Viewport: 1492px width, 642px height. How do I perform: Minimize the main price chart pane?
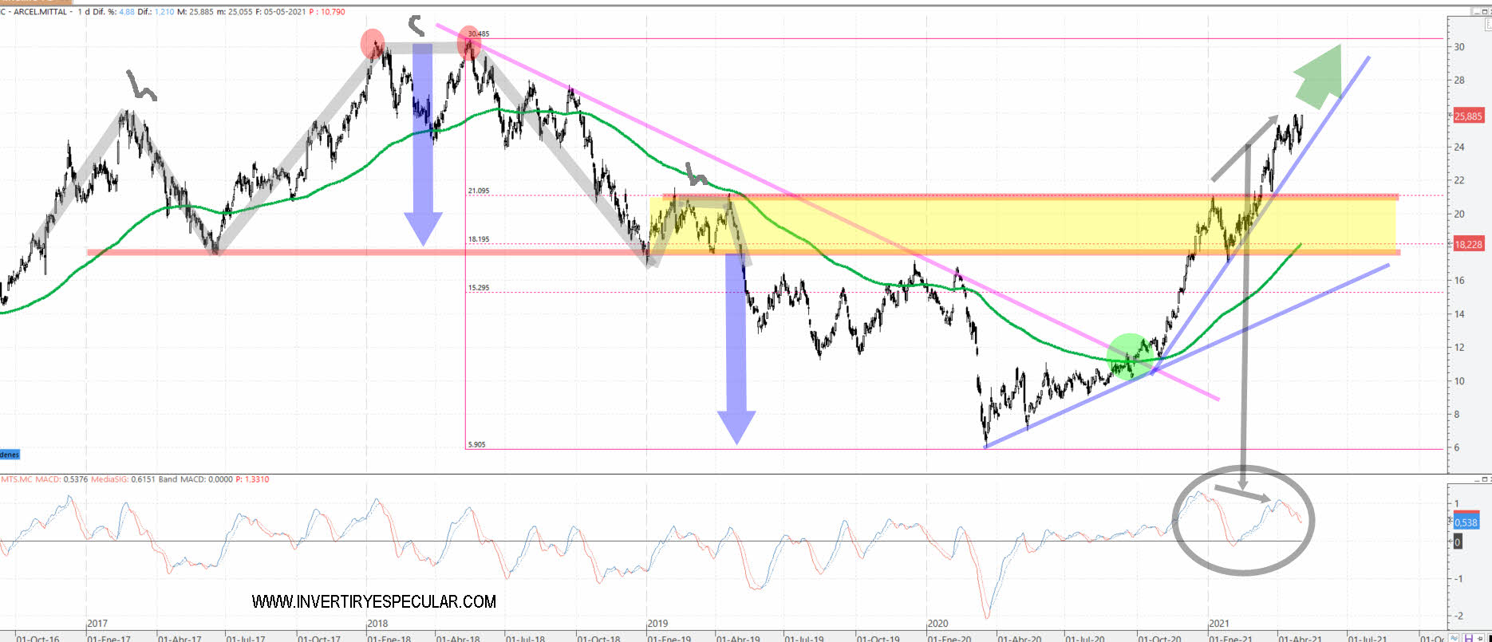point(1477,13)
